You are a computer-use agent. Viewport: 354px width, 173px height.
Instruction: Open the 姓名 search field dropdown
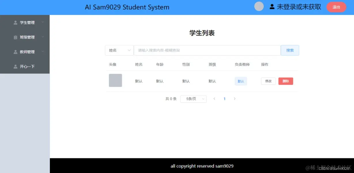tap(119, 50)
